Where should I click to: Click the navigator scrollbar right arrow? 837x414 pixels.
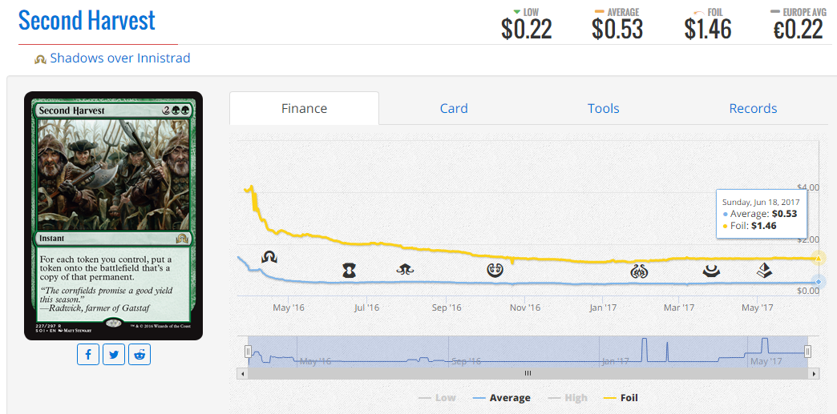pos(815,373)
